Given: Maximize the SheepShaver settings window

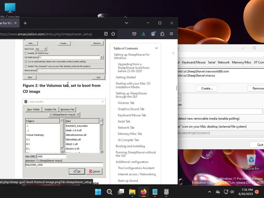Looking at the screenshot, I should 254,48.
